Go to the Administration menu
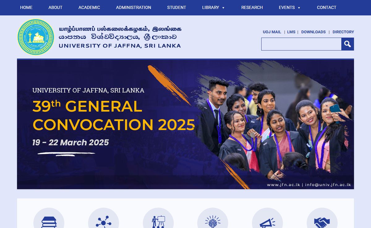The image size is (371, 228). coord(134,7)
